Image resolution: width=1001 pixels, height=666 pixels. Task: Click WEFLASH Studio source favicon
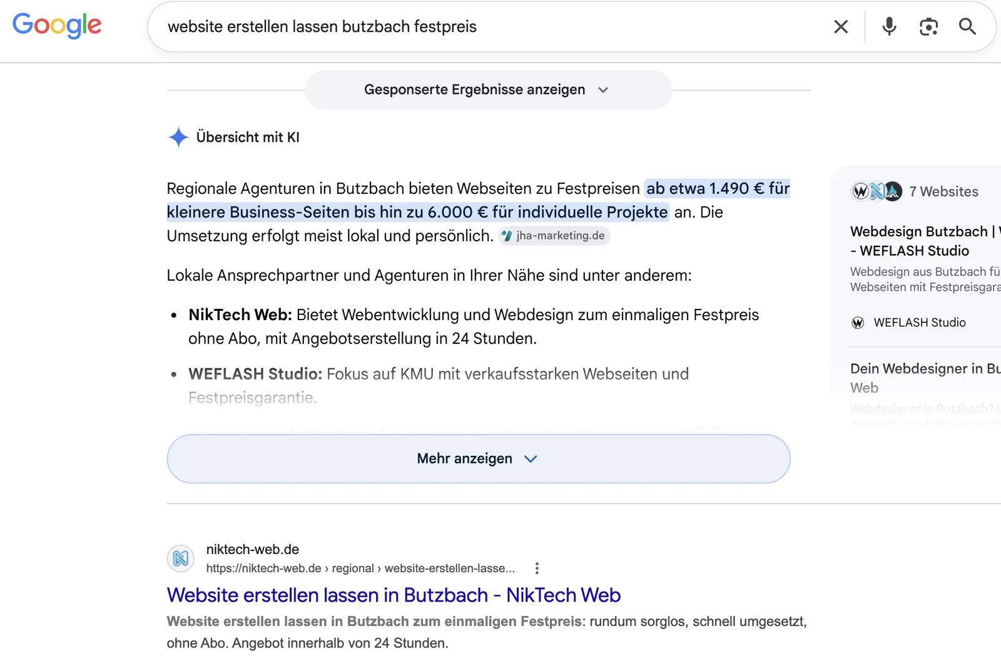858,323
